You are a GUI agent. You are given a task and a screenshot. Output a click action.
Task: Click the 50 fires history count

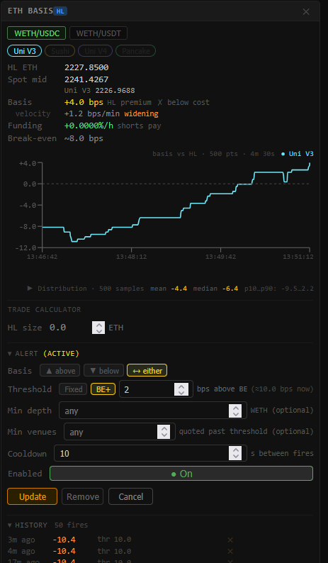(71, 525)
